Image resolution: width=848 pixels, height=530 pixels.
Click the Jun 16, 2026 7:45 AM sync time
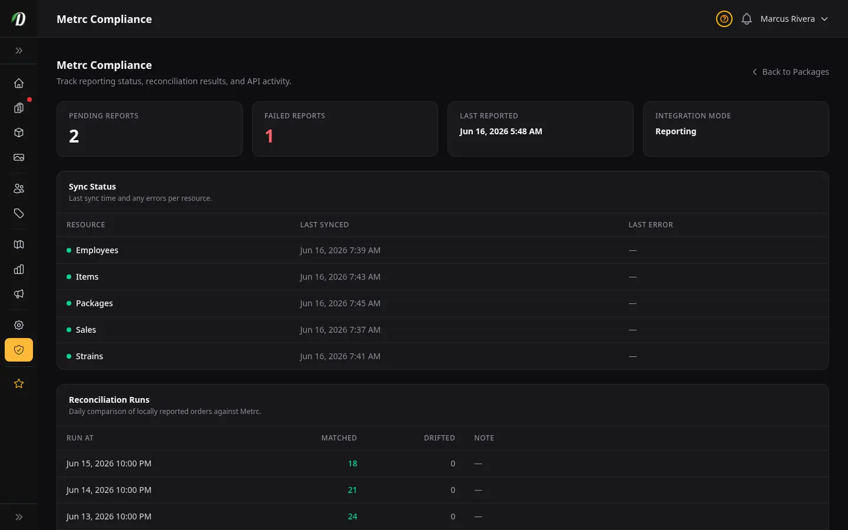click(340, 303)
